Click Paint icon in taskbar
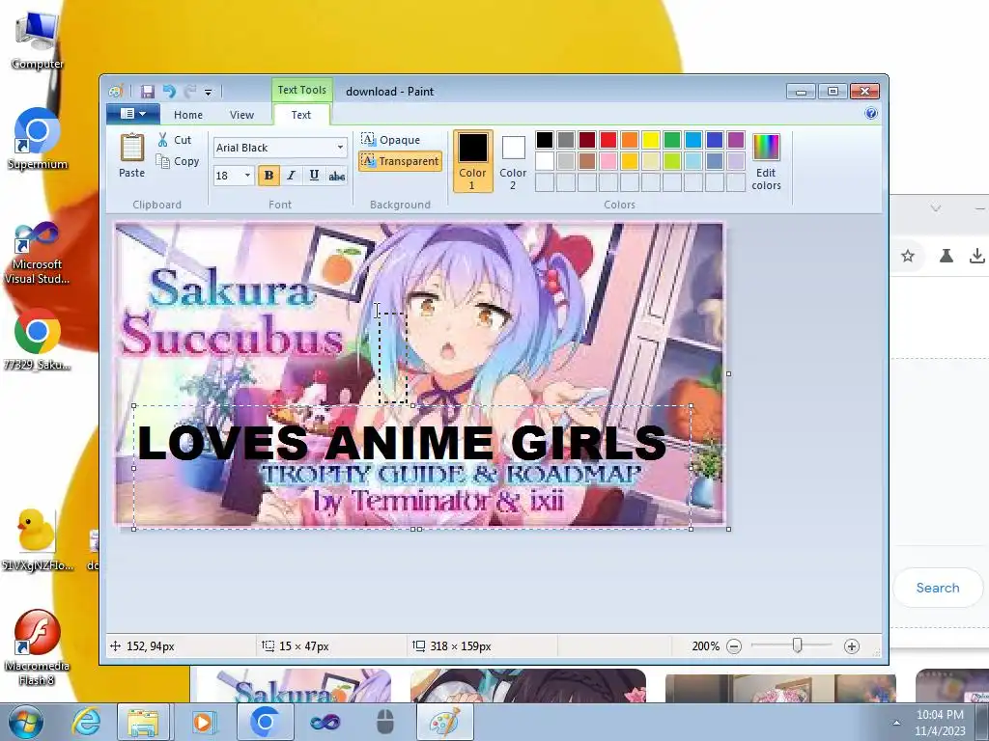989x741 pixels. click(x=444, y=722)
